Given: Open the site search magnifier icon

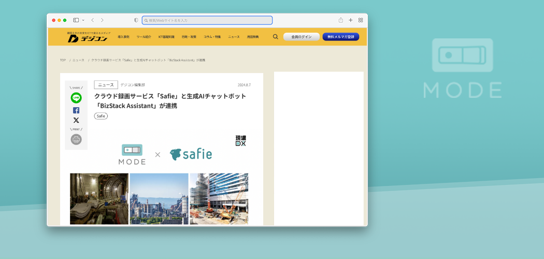Looking at the screenshot, I should point(275,37).
